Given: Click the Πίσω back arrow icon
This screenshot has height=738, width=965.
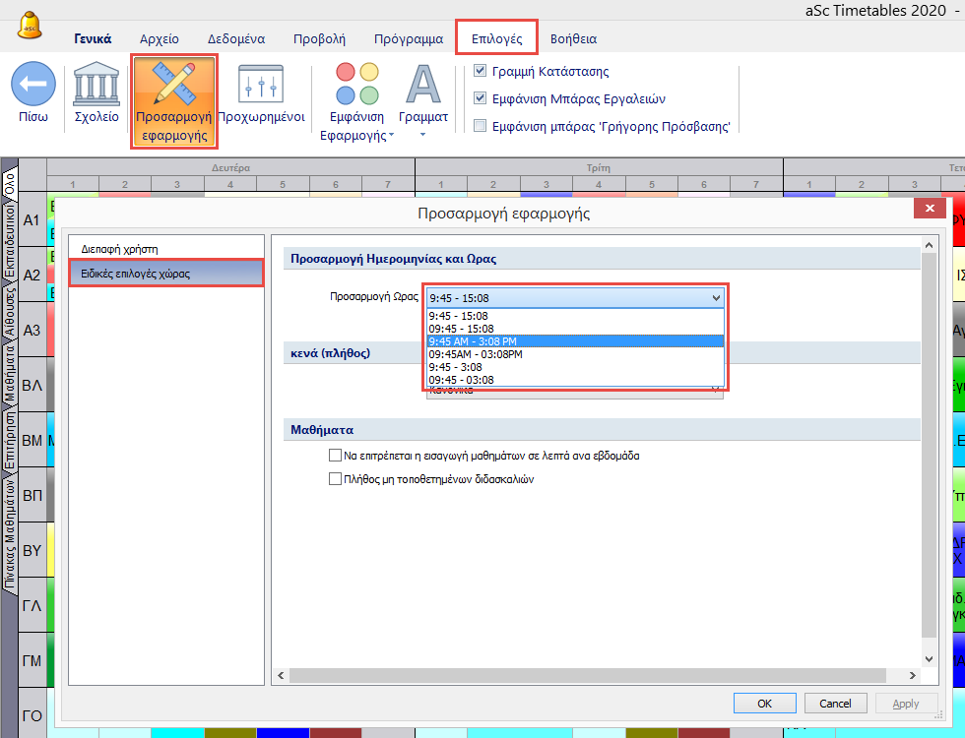Looking at the screenshot, I should pos(32,86).
